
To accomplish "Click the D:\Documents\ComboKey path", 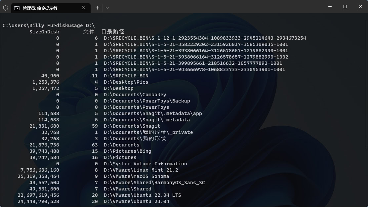I will pos(135,95).
